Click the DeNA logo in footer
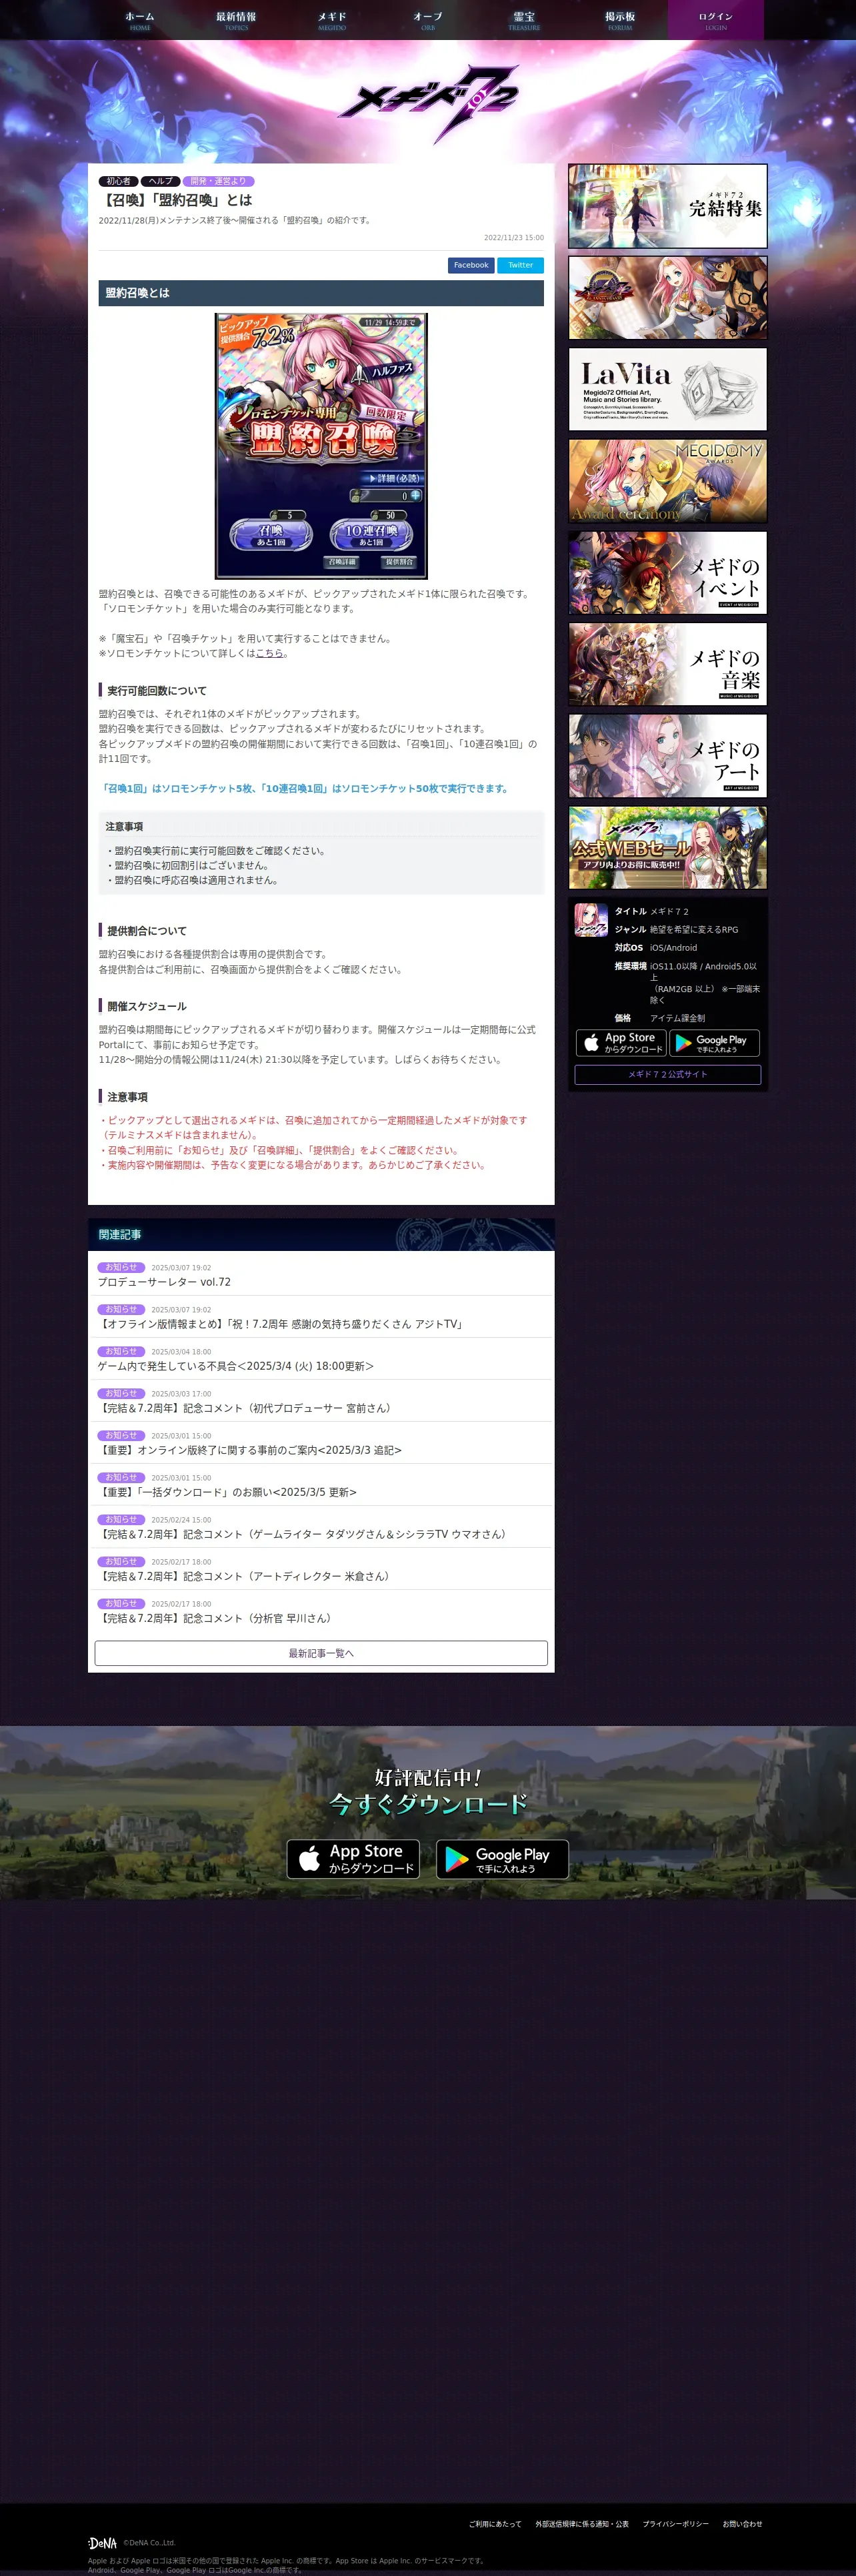 [x=103, y=2542]
